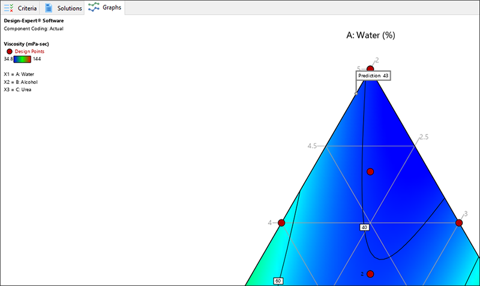The image size is (480, 286).
Task: Click the 2.5 axis tick label
Action: pos(423,137)
